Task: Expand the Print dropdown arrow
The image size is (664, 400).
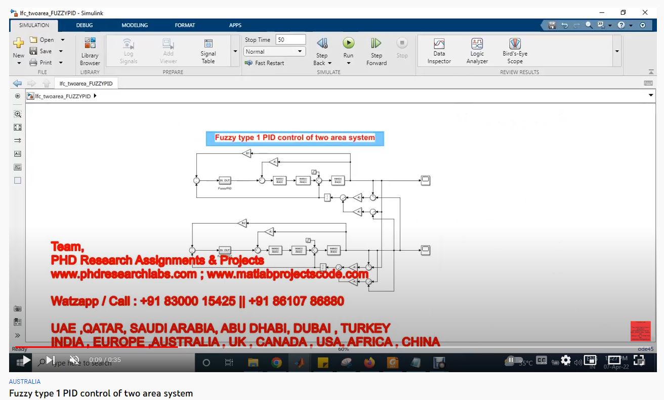Action: (61, 63)
